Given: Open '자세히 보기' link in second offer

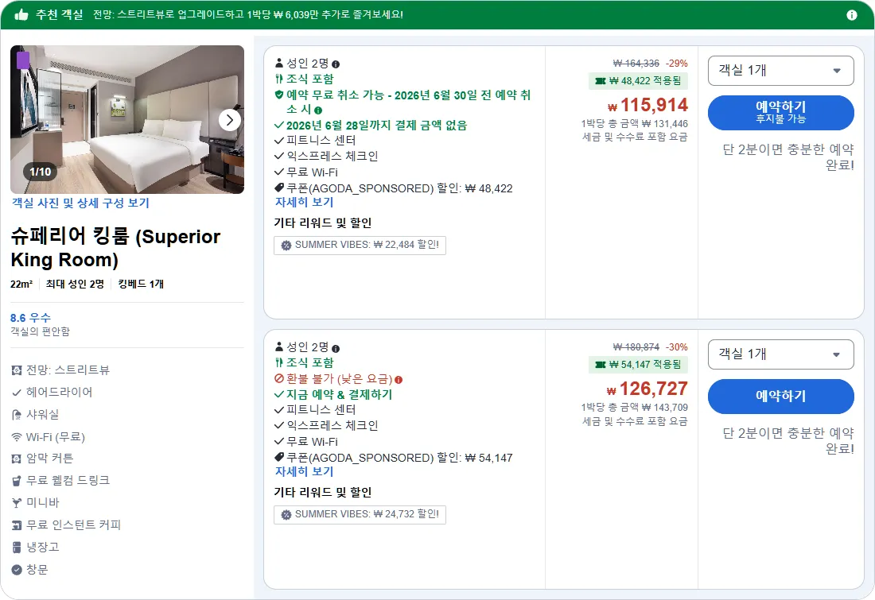Looking at the screenshot, I should tap(304, 471).
